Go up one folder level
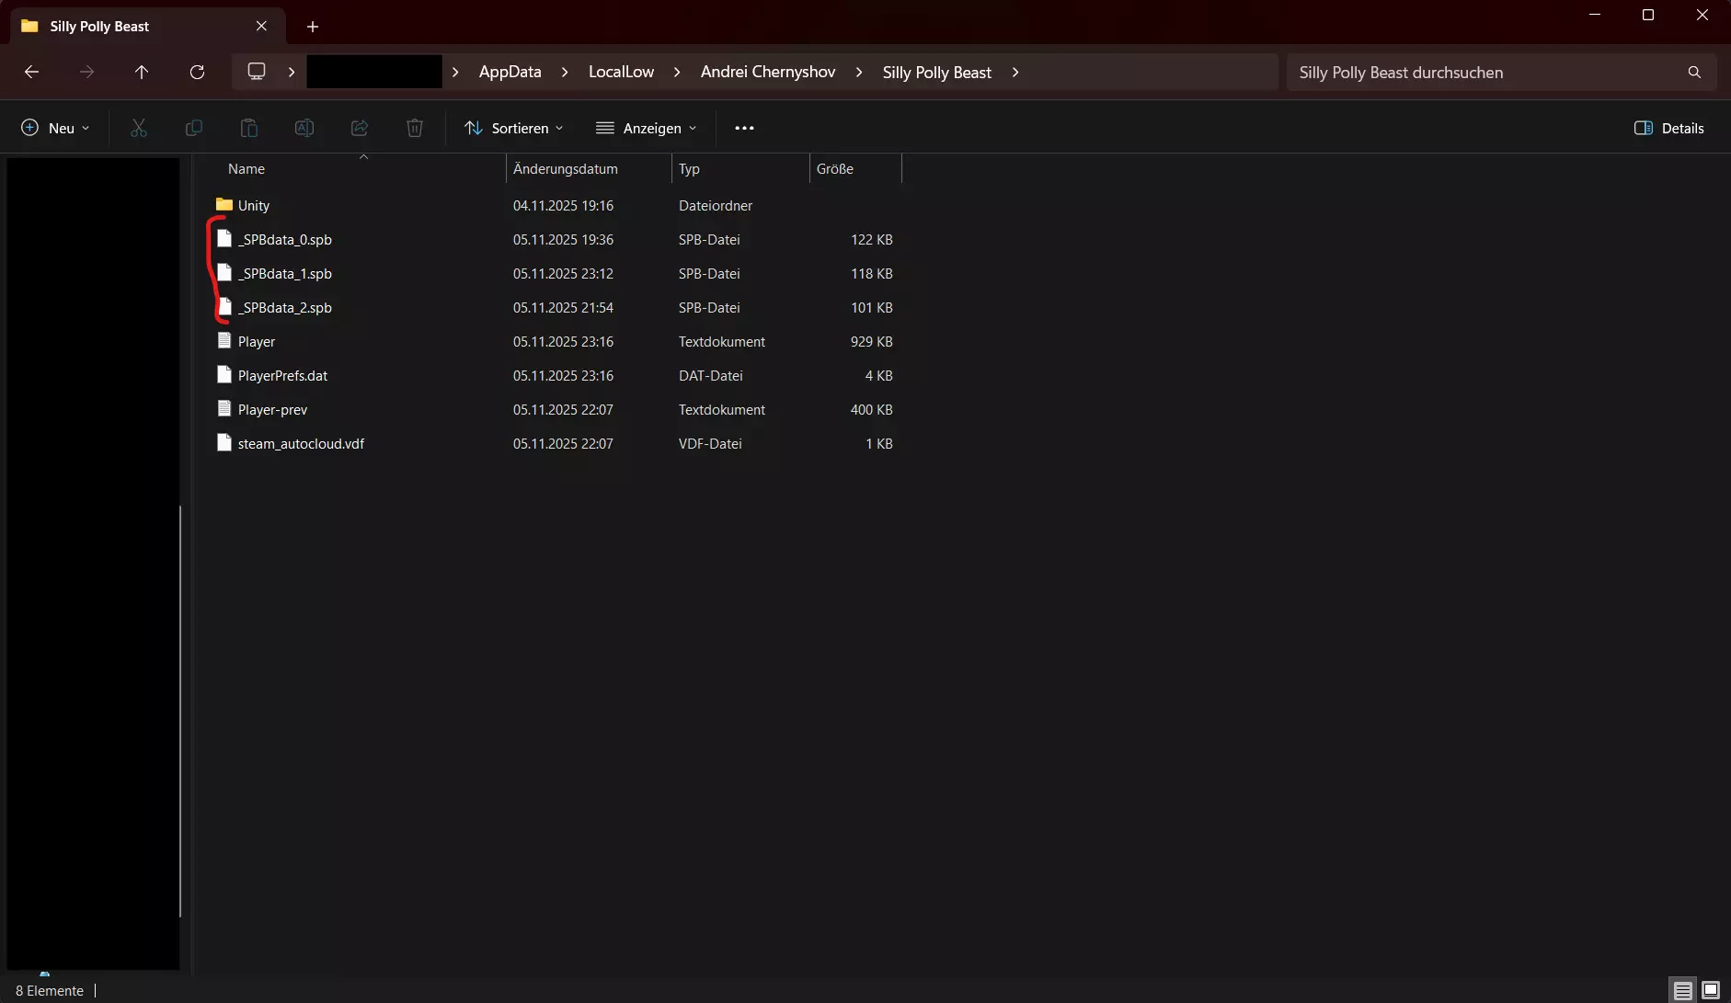 (142, 72)
